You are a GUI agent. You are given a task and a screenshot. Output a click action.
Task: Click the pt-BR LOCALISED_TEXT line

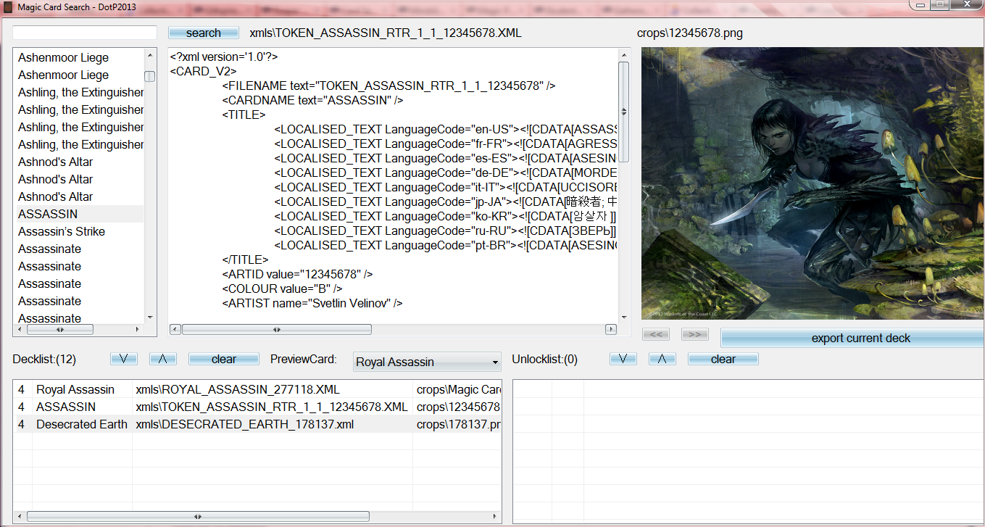[x=445, y=245]
